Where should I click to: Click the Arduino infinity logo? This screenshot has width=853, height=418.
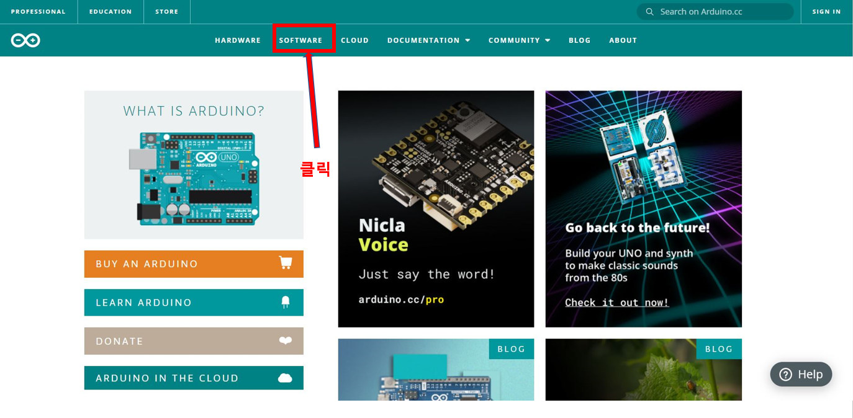coord(25,40)
